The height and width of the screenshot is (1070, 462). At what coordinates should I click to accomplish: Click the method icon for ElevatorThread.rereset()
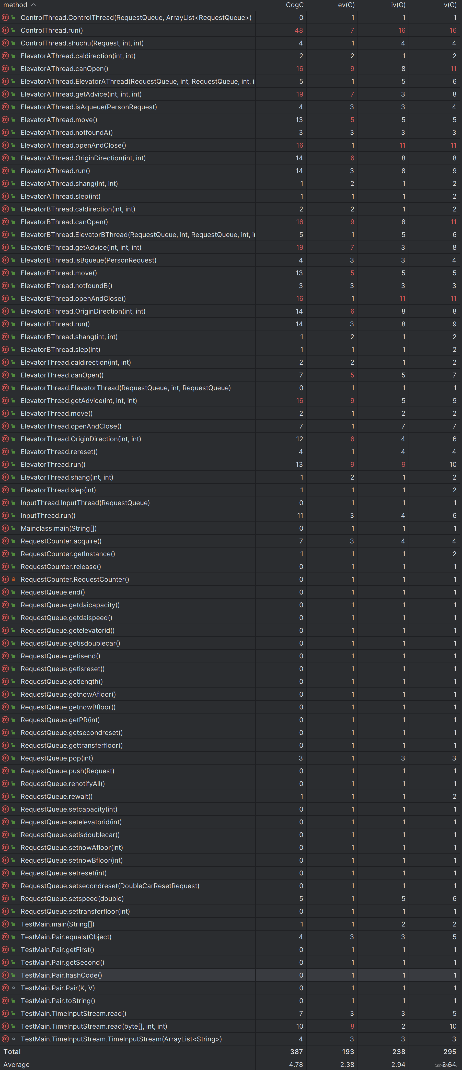(x=5, y=451)
